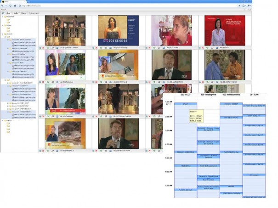Viewport: 278px width, 208px height.
Task: Click the 1:00 AM time marker in schedule
Action: tap(168, 101)
